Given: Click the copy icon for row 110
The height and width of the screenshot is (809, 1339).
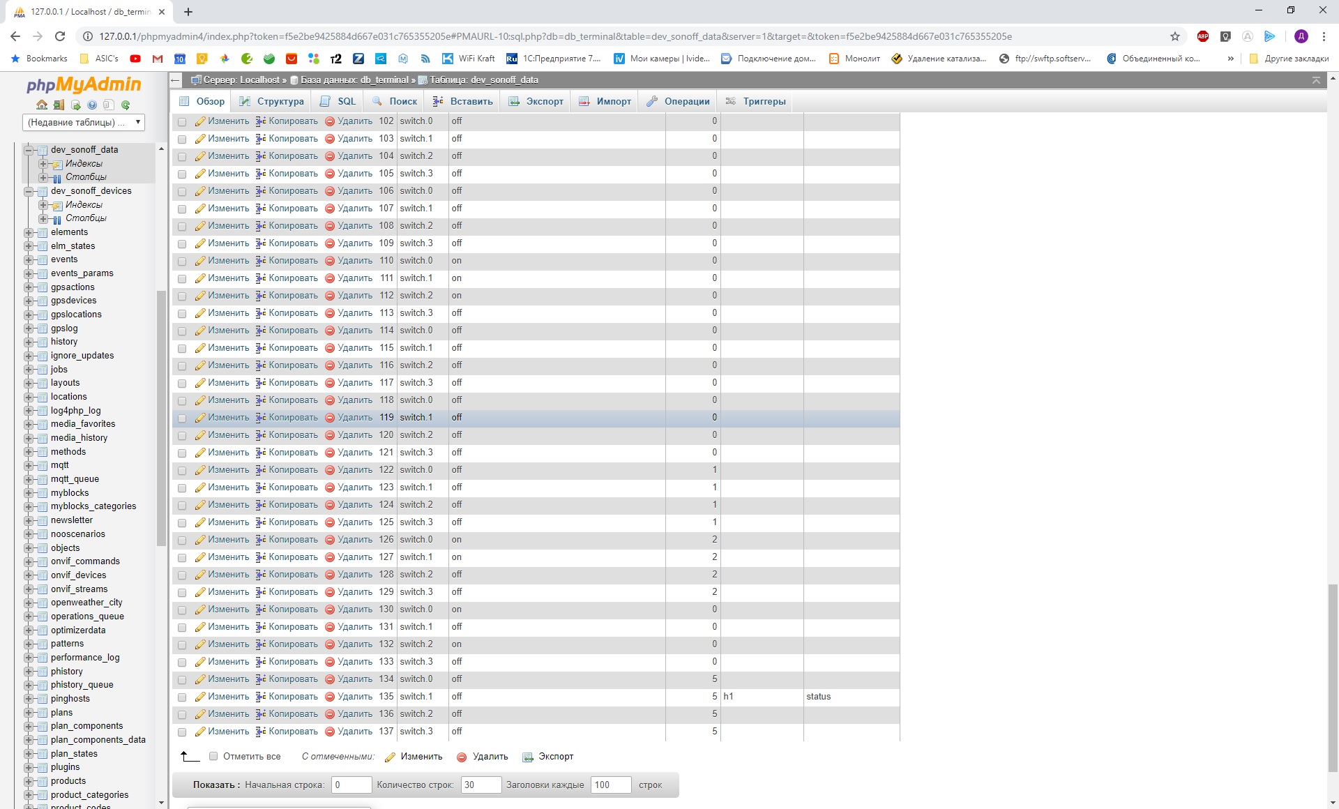Looking at the screenshot, I should click(x=261, y=261).
